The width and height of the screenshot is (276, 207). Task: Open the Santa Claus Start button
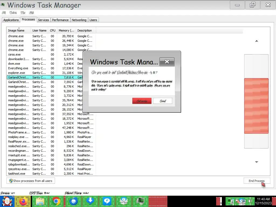[7, 201]
